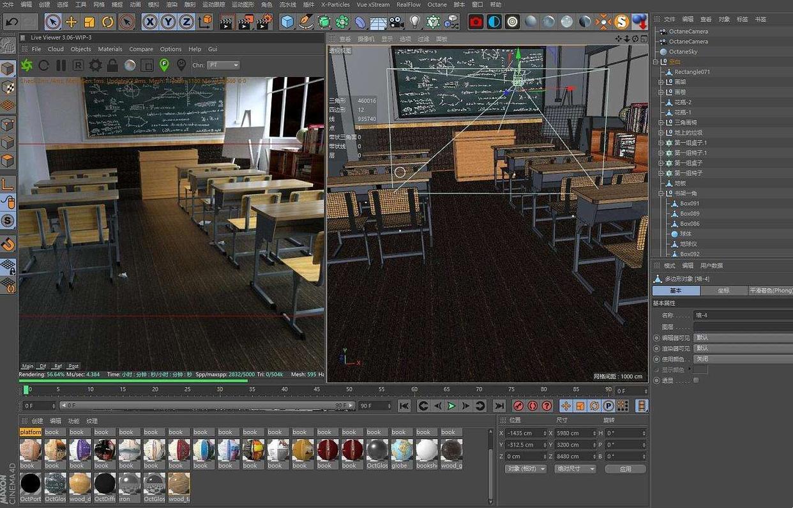Open the Octane kernel settings gear
Screen dimensions: 793x508
click(x=96, y=65)
